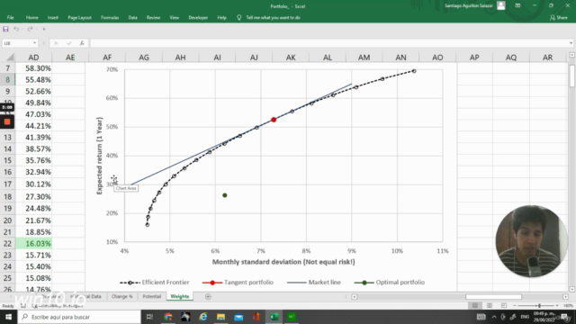Select the Expected return (1 Year) axis title
Viewport: 576px width, 324px height.
[99, 156]
